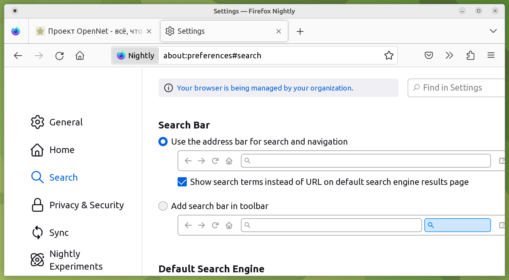Image resolution: width=509 pixels, height=280 pixels.
Task: Bookmark this page with the star icon
Action: click(x=389, y=56)
